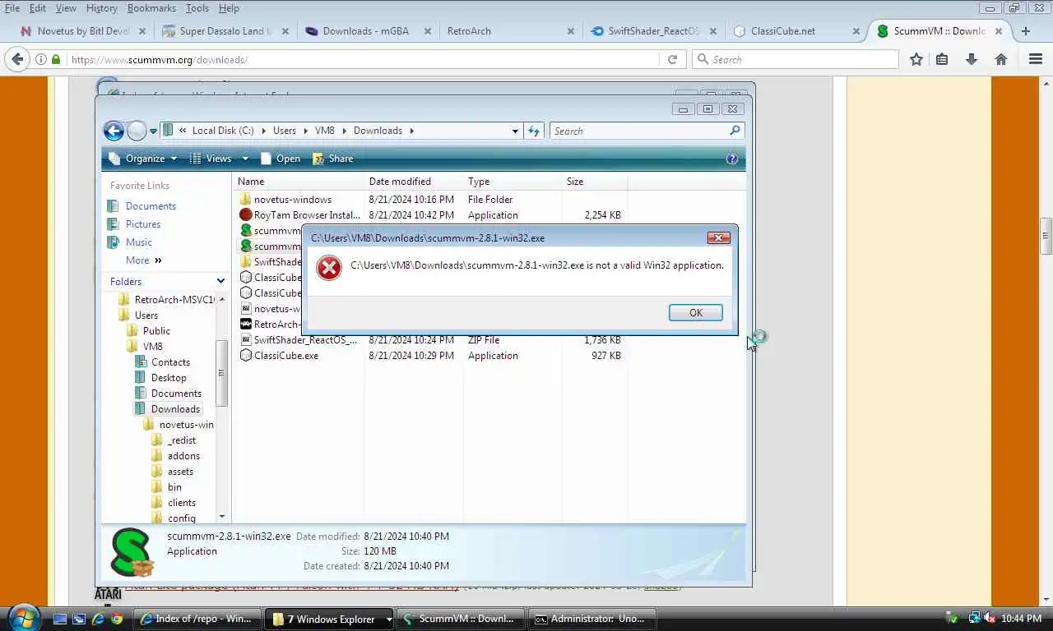Go to Firefox home page

1001,59
